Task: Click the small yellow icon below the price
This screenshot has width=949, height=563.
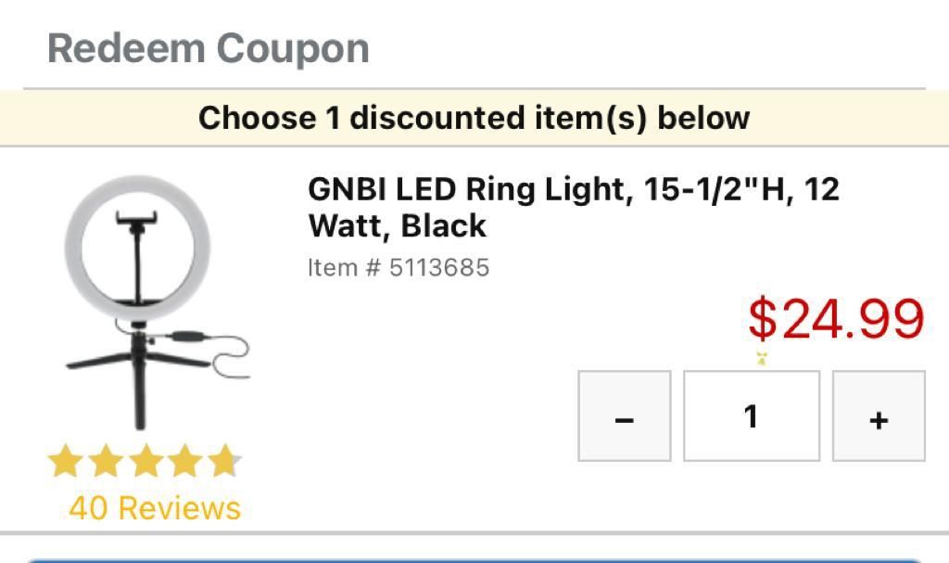Action: tap(761, 359)
